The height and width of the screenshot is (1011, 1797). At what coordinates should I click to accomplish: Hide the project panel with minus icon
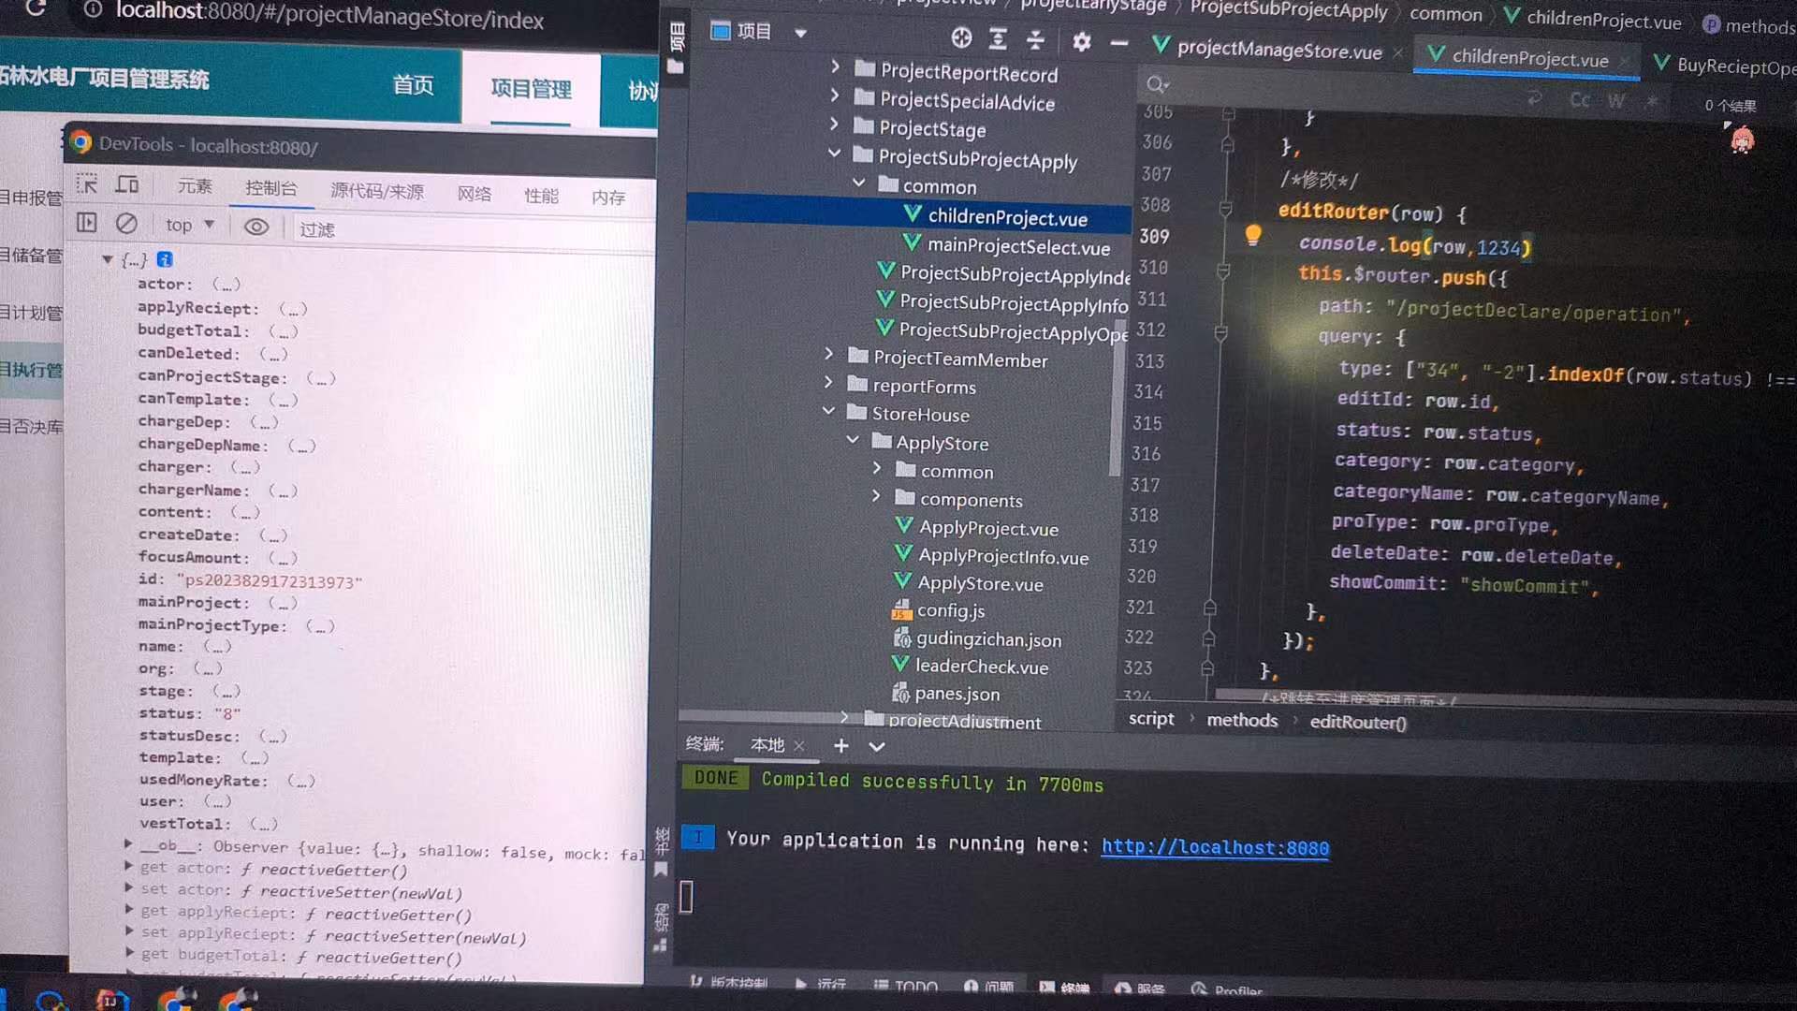[x=1118, y=43]
